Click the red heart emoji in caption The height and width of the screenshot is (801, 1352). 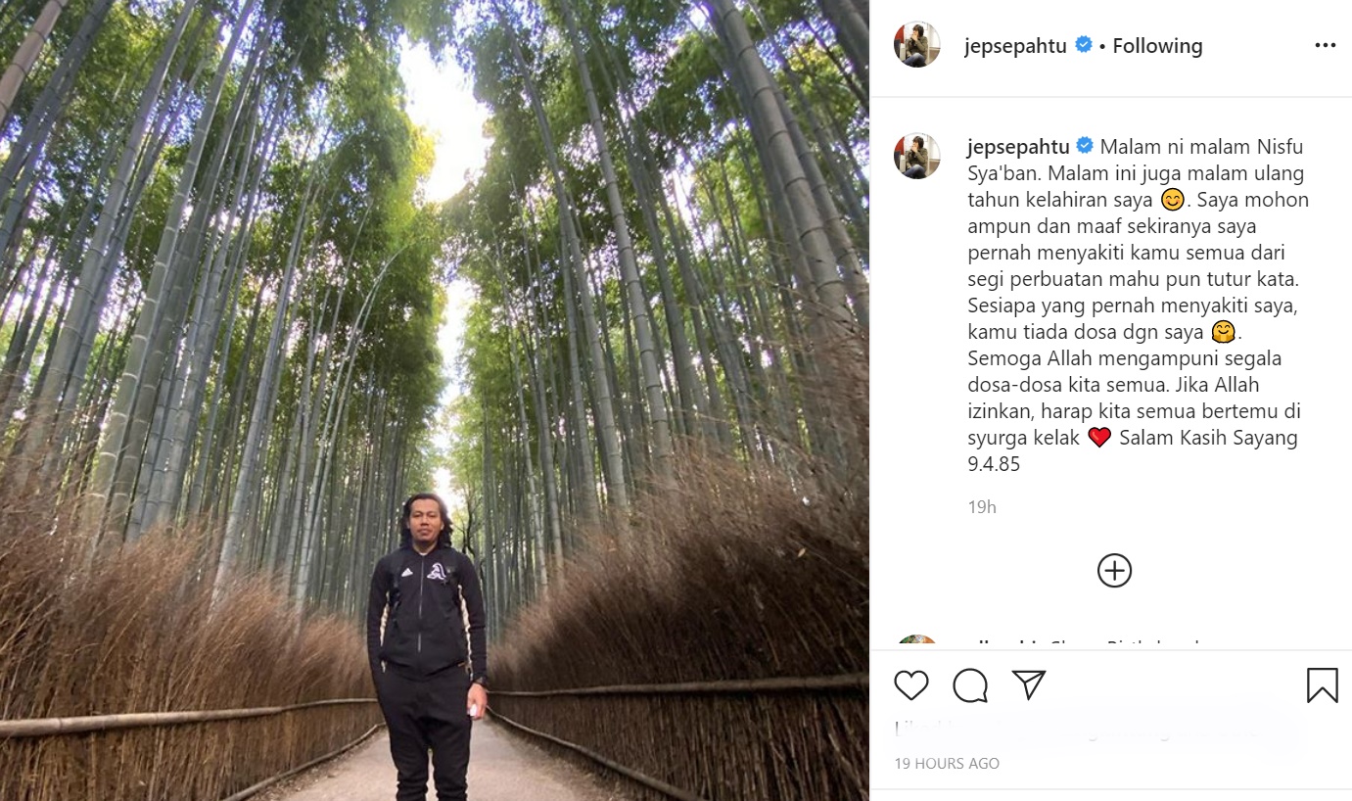[x=1098, y=438]
